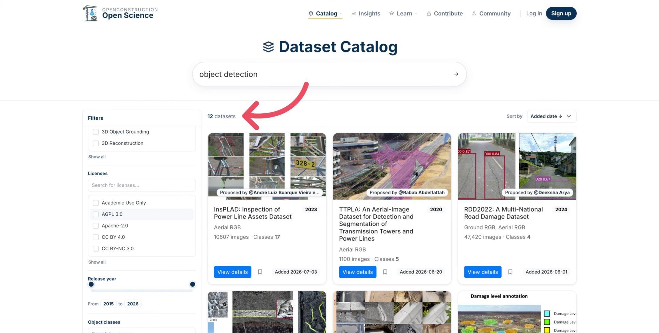
Task: Click the left release year slider handle
Action: point(91,284)
